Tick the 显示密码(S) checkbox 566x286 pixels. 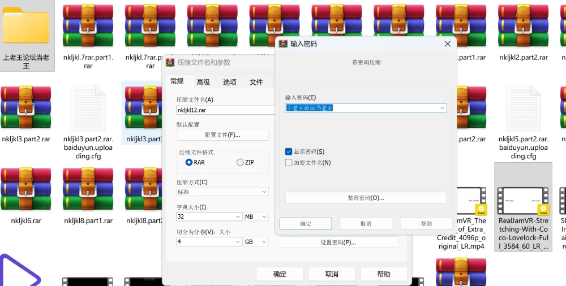tap(289, 151)
